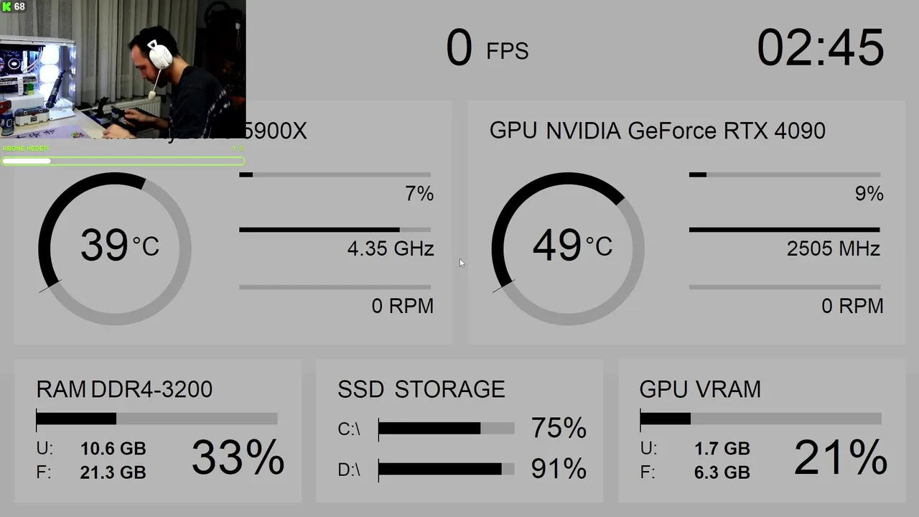
Task: Click the CPU fan 0 RPM bar
Action: (x=335, y=287)
